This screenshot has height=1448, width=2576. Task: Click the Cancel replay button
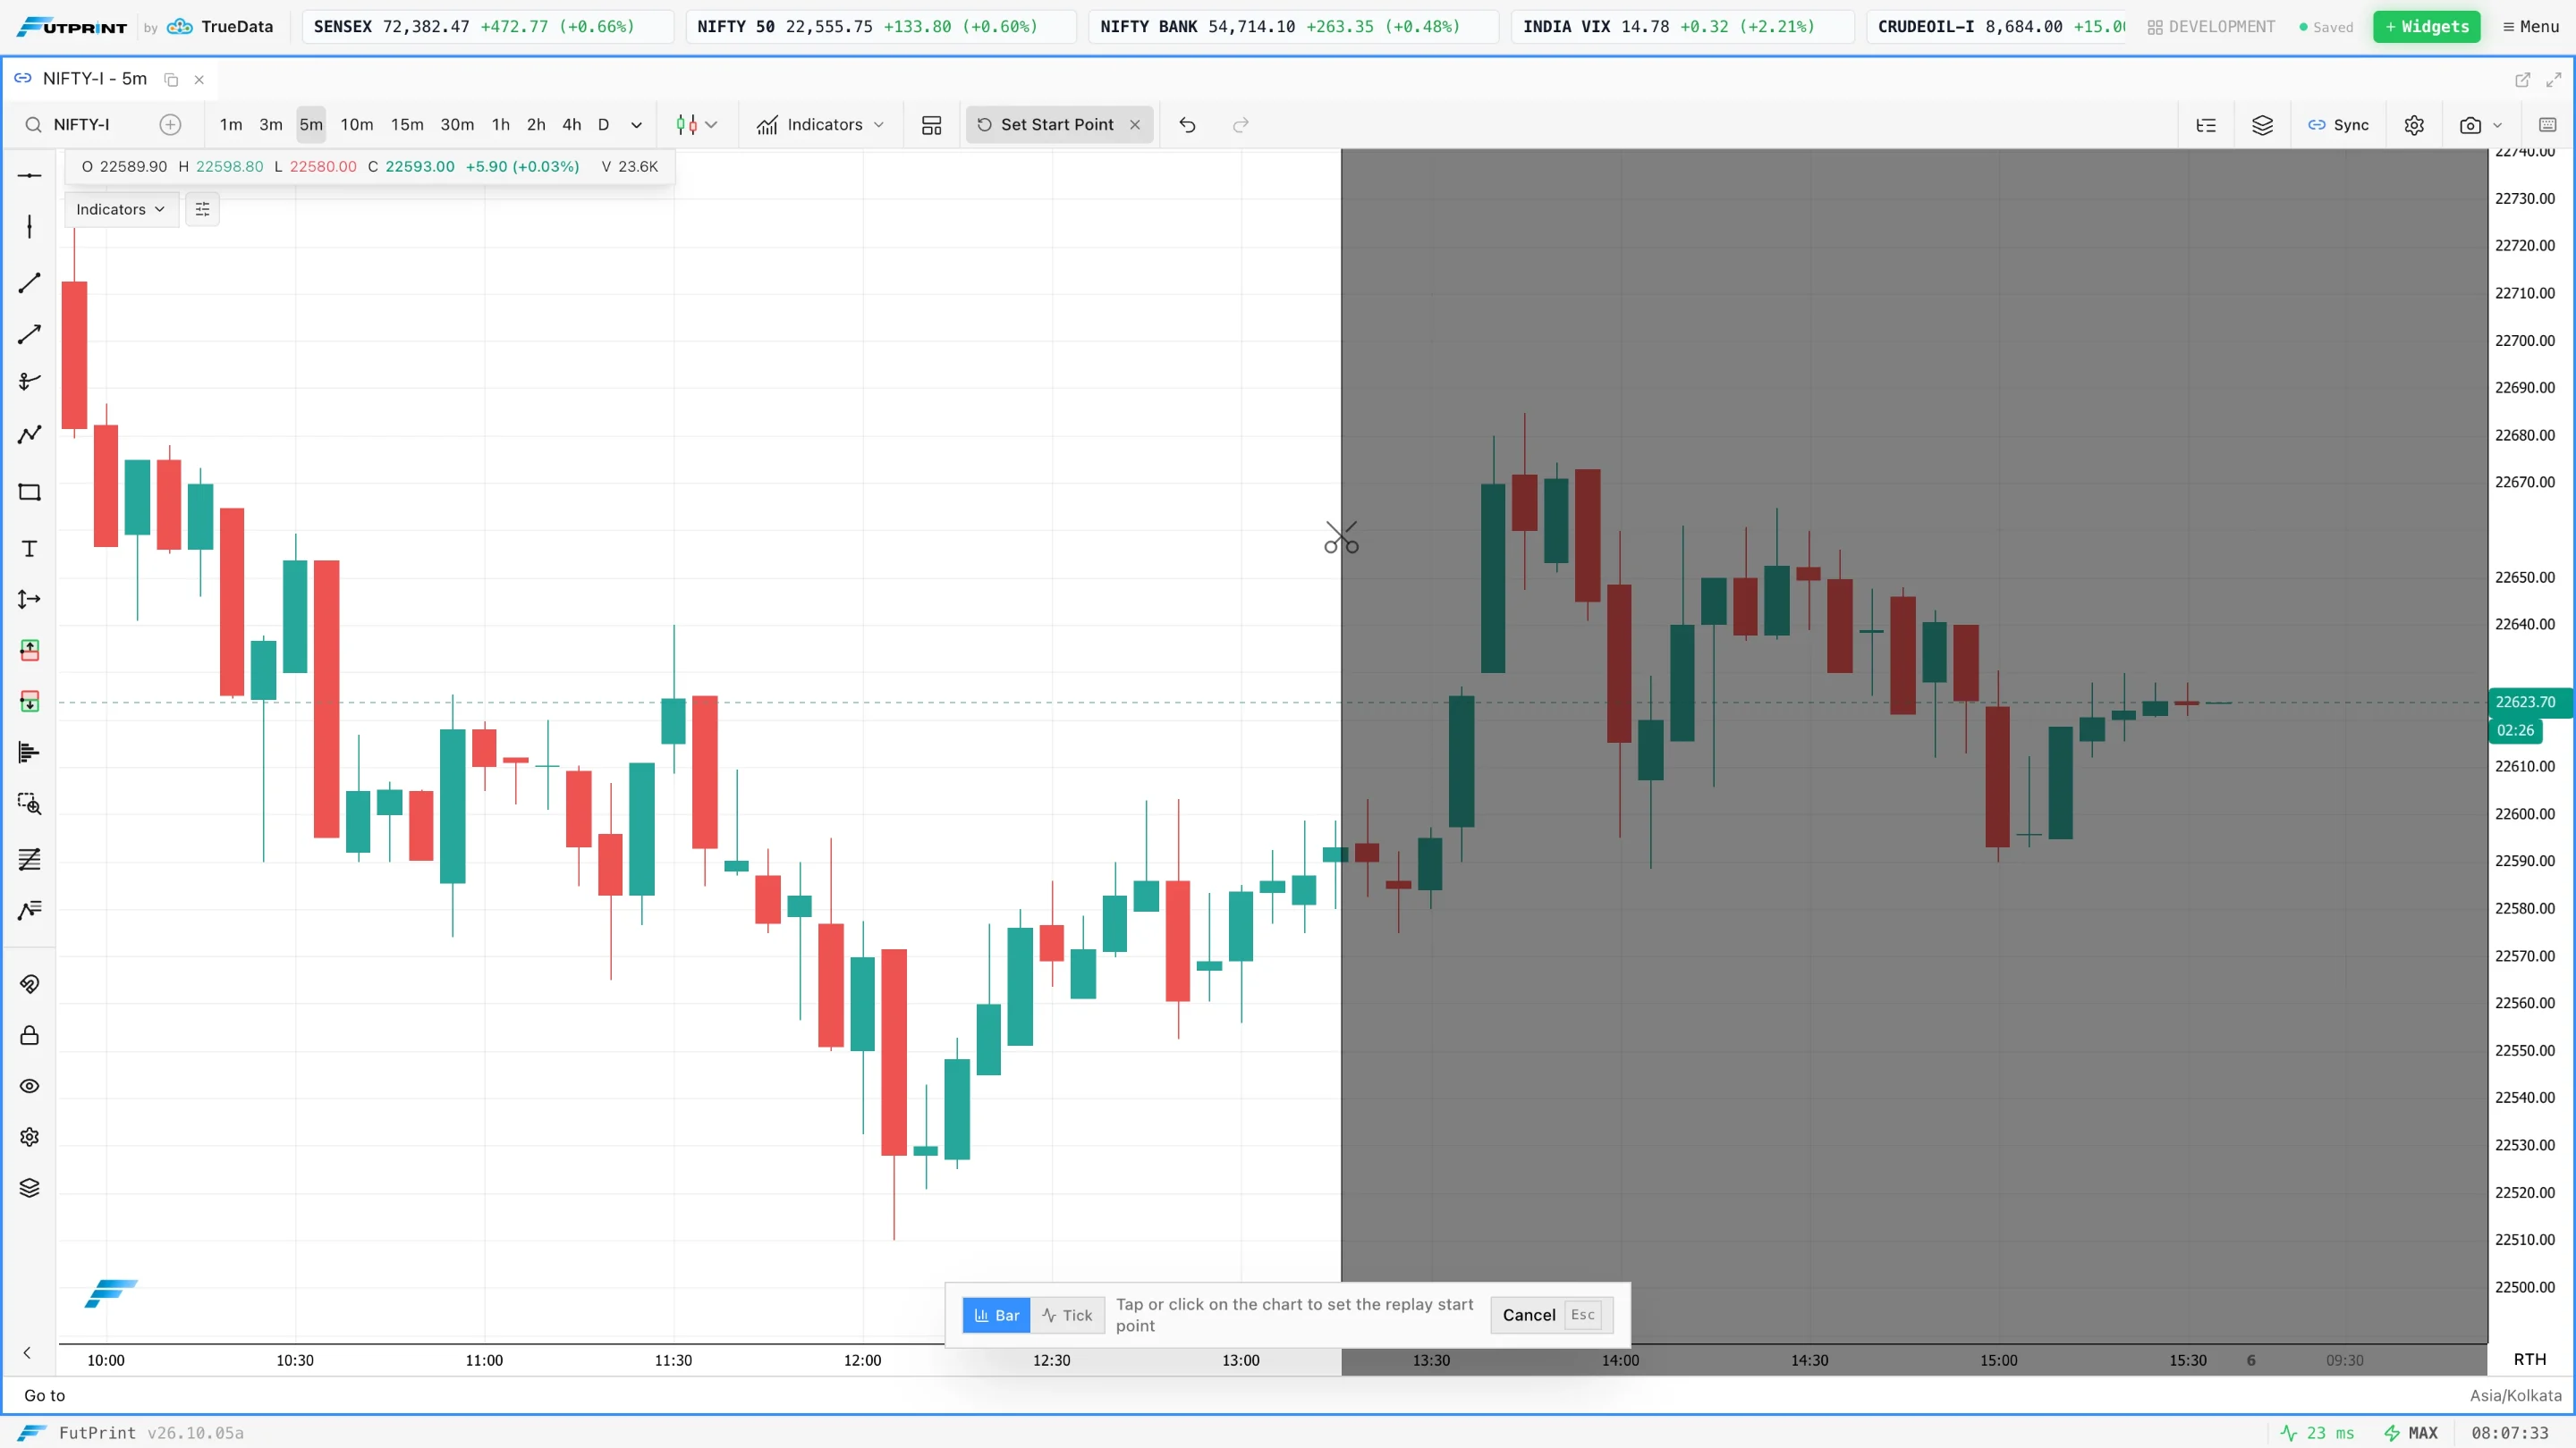point(1551,1315)
